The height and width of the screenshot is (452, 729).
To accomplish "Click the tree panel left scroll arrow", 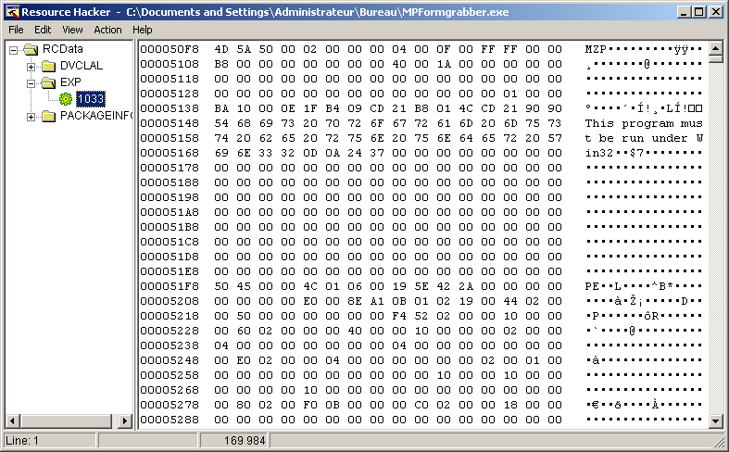I will (13, 421).
